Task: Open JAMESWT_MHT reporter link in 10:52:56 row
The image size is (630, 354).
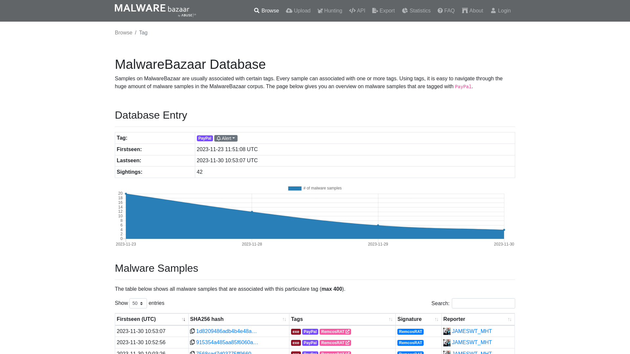Action: (x=472, y=343)
